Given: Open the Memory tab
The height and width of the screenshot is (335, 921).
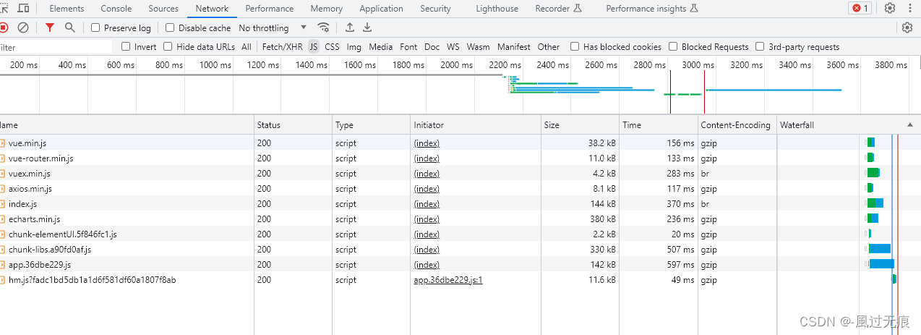Looking at the screenshot, I should point(327,9).
